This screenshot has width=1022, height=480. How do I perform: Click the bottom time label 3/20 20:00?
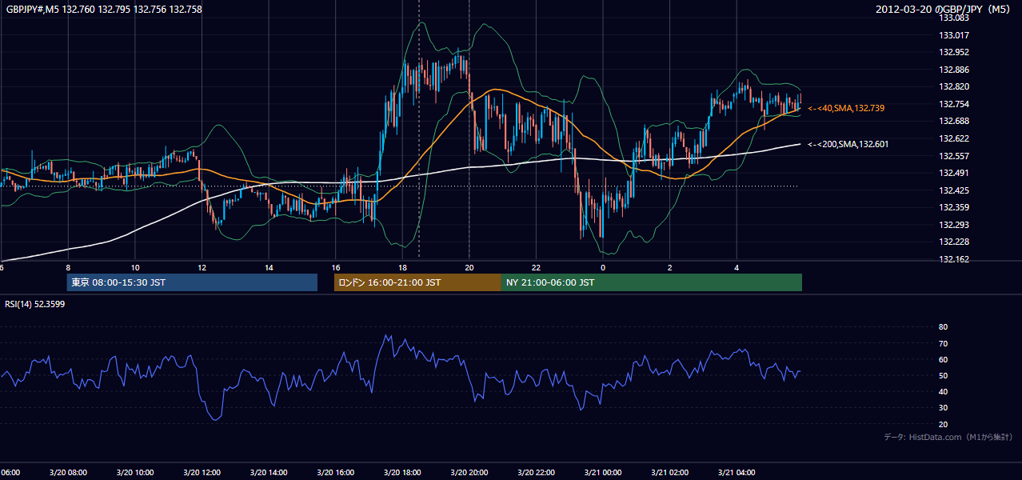pyautogui.click(x=469, y=473)
